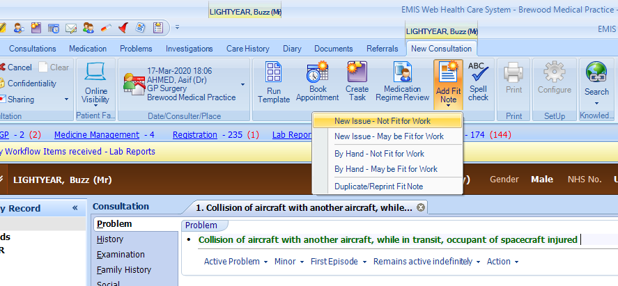Expand the Active Problem dropdown
This screenshot has height=286, width=618.
pyautogui.click(x=236, y=262)
